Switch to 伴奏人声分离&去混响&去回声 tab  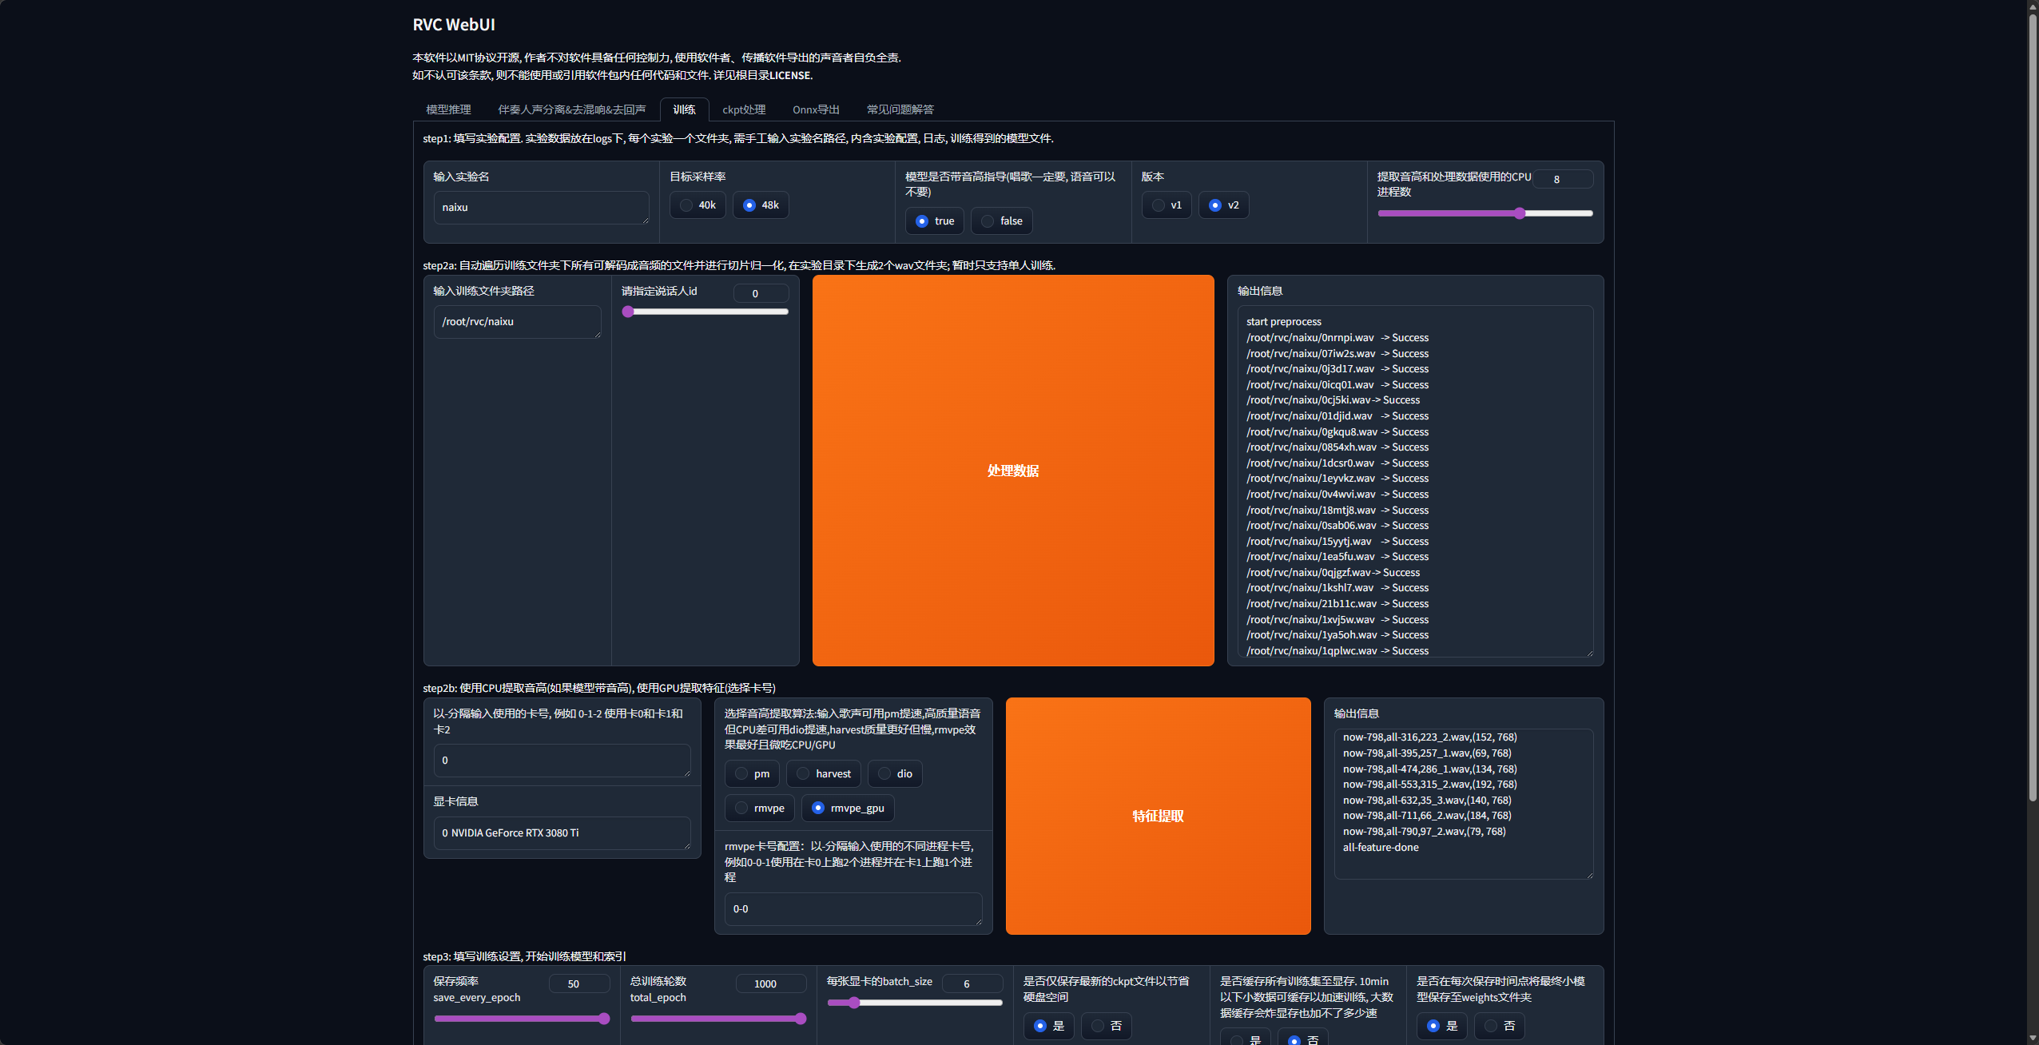coord(571,109)
